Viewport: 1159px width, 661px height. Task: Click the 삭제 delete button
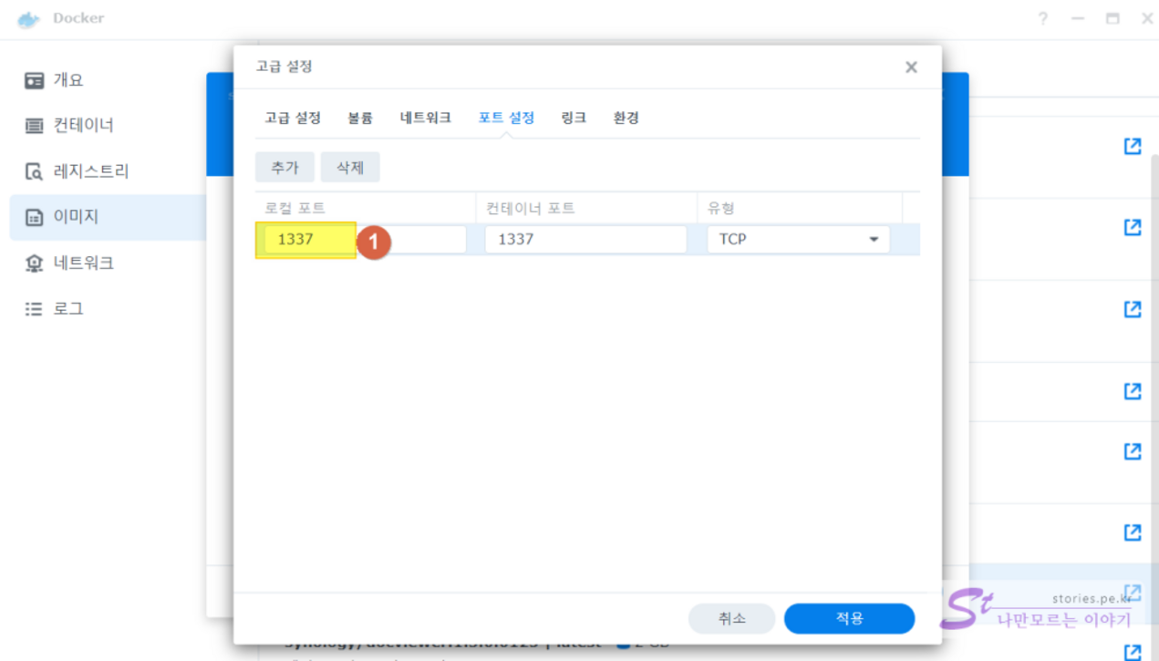(350, 168)
